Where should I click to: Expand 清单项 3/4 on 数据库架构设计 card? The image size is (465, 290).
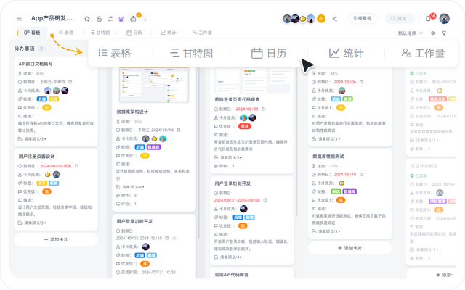tap(130, 187)
